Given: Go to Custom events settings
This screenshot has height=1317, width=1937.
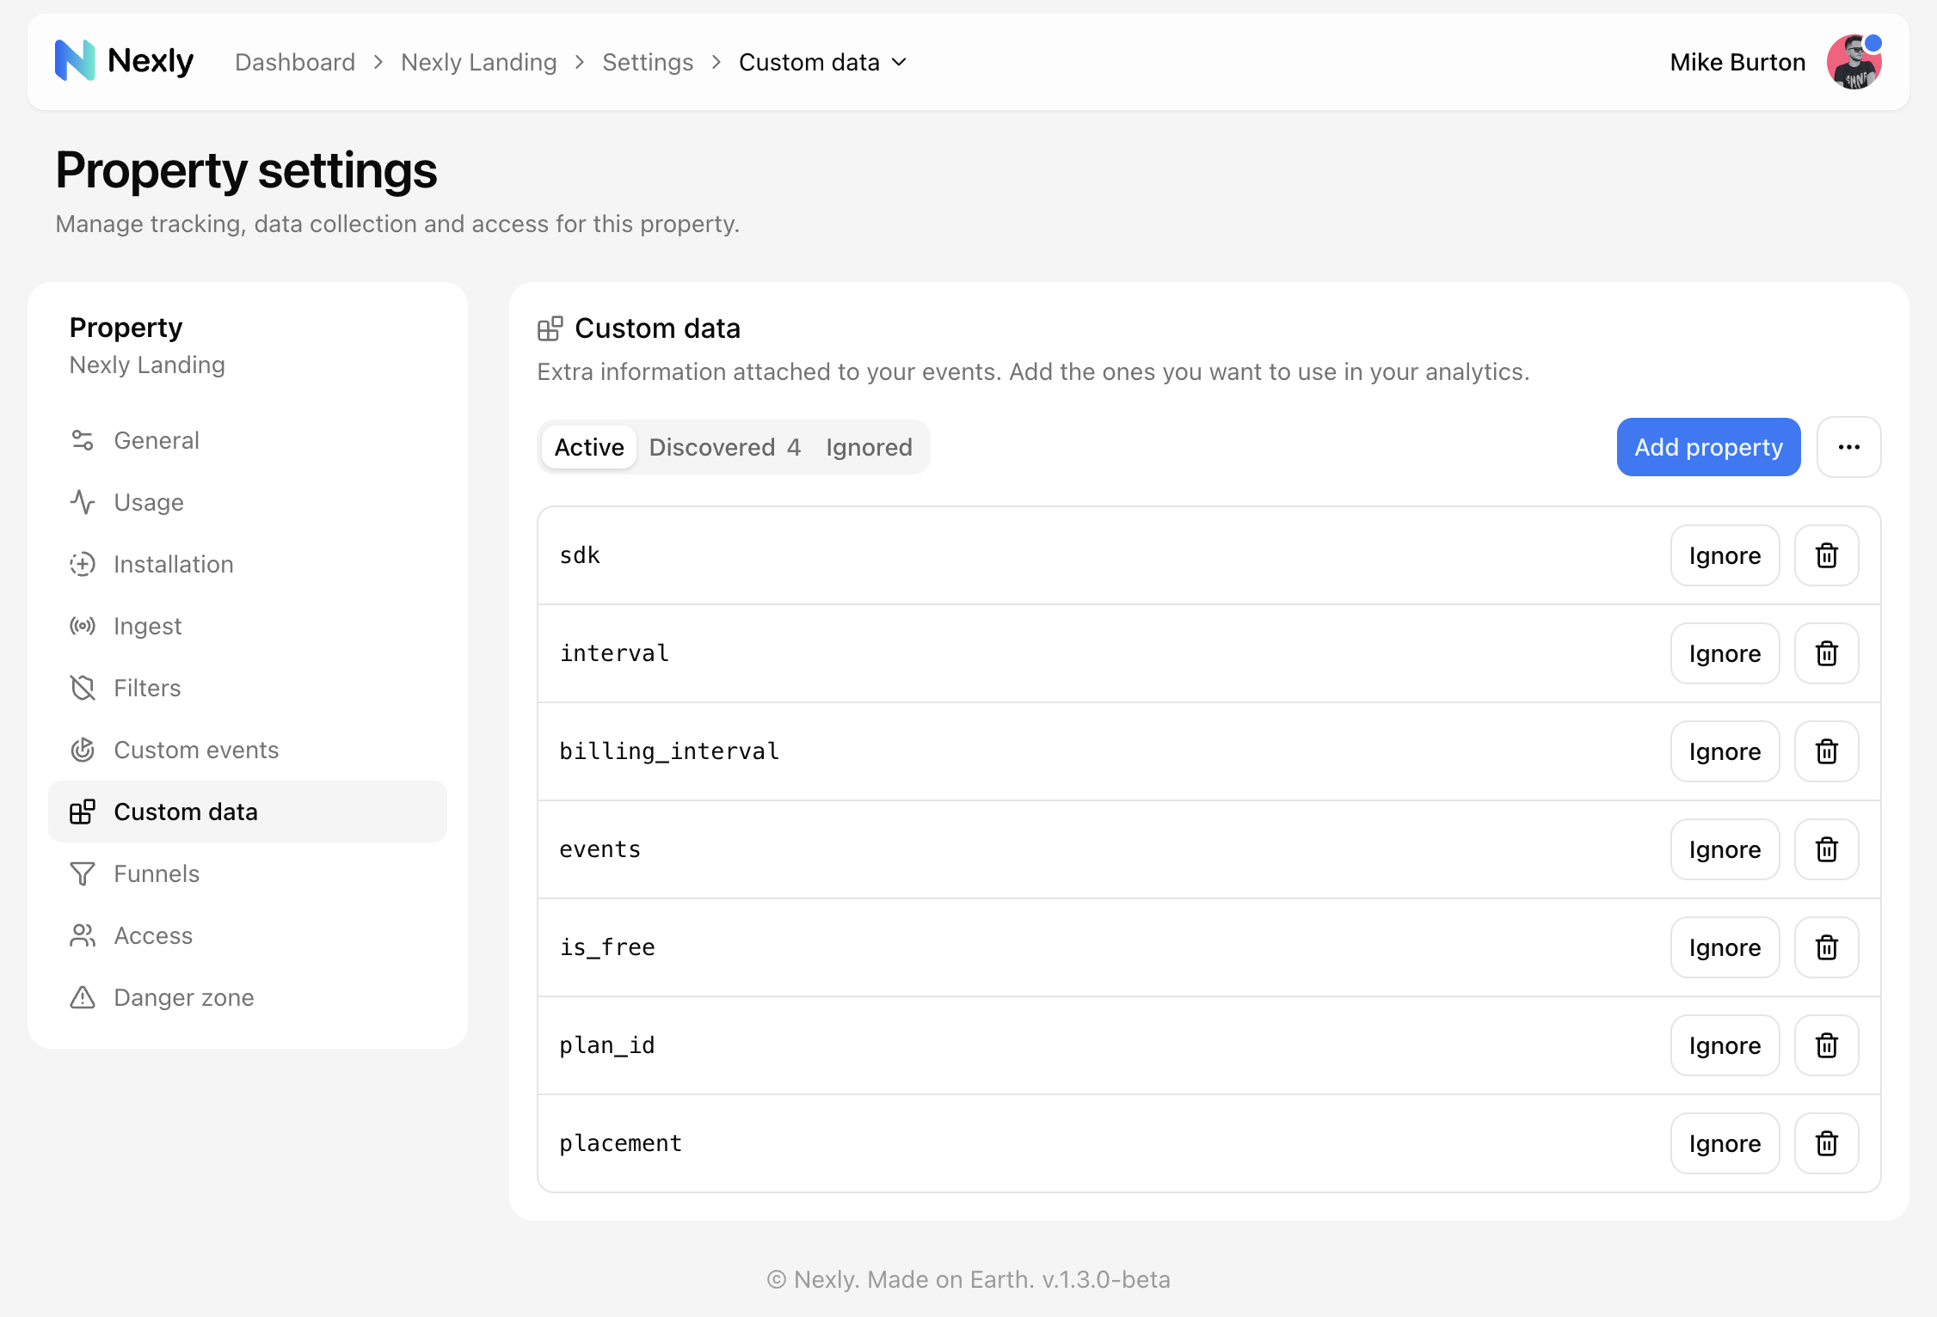Looking at the screenshot, I should coord(248,750).
